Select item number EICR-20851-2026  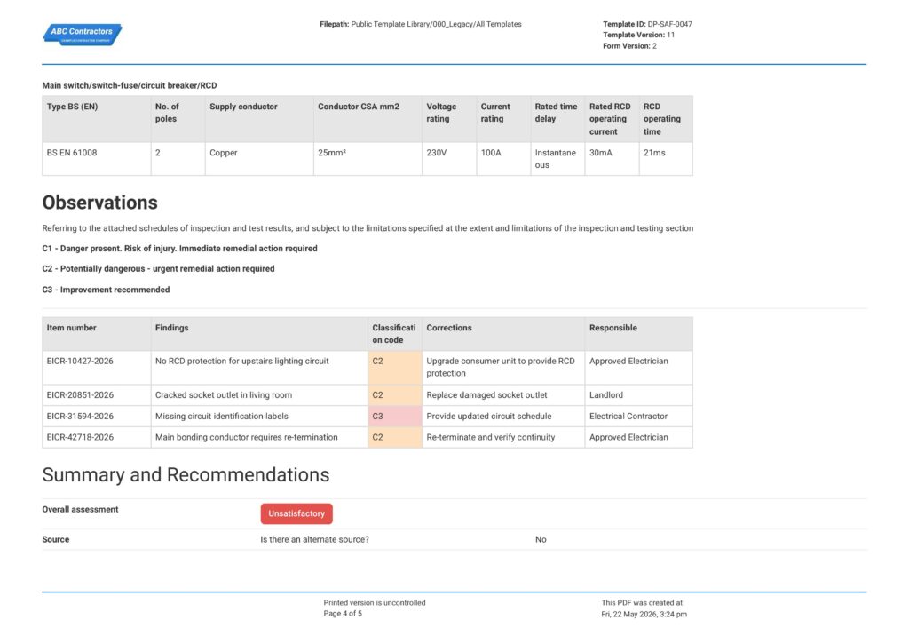(80, 395)
